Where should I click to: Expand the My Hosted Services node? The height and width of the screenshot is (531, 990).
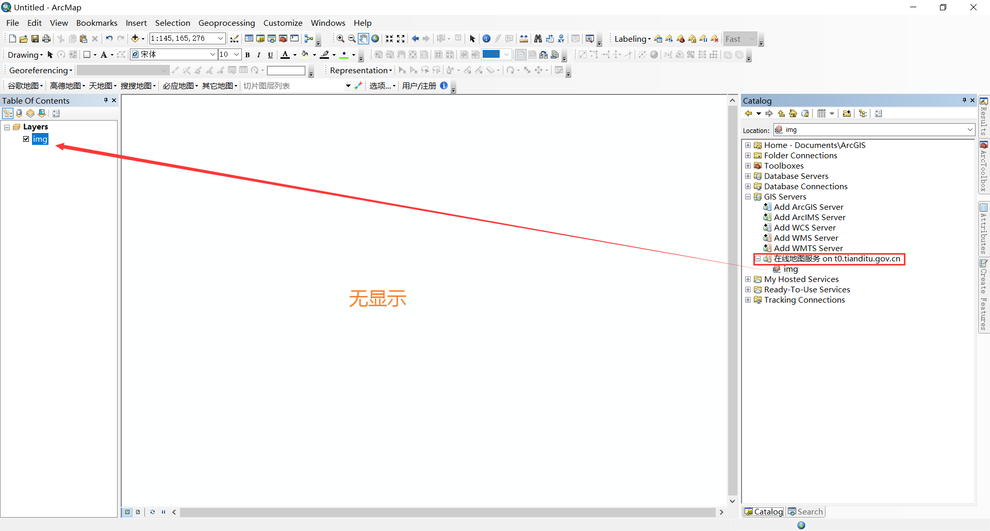(x=748, y=279)
